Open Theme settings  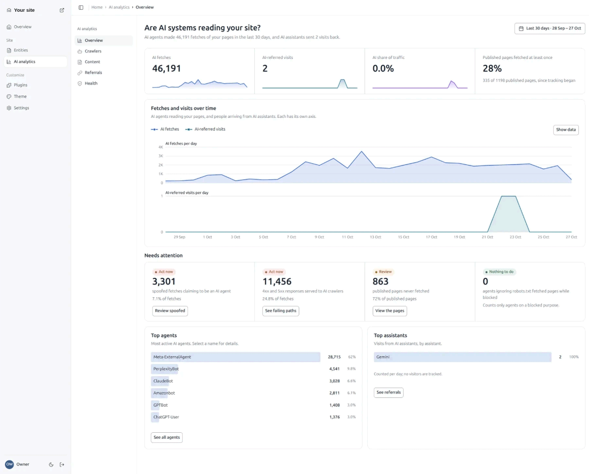pos(35,96)
